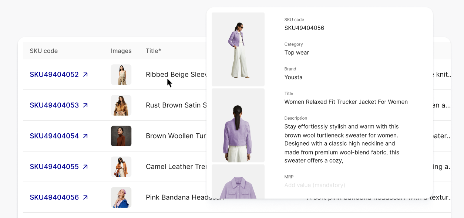The height and width of the screenshot is (218, 464).
Task: Select the Title* column header
Action: coord(154,51)
